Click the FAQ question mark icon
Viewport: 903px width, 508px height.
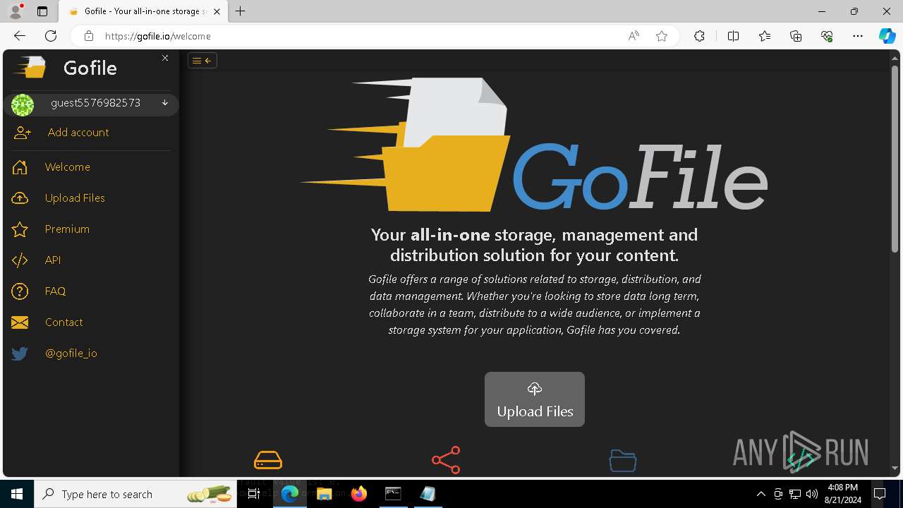[20, 291]
